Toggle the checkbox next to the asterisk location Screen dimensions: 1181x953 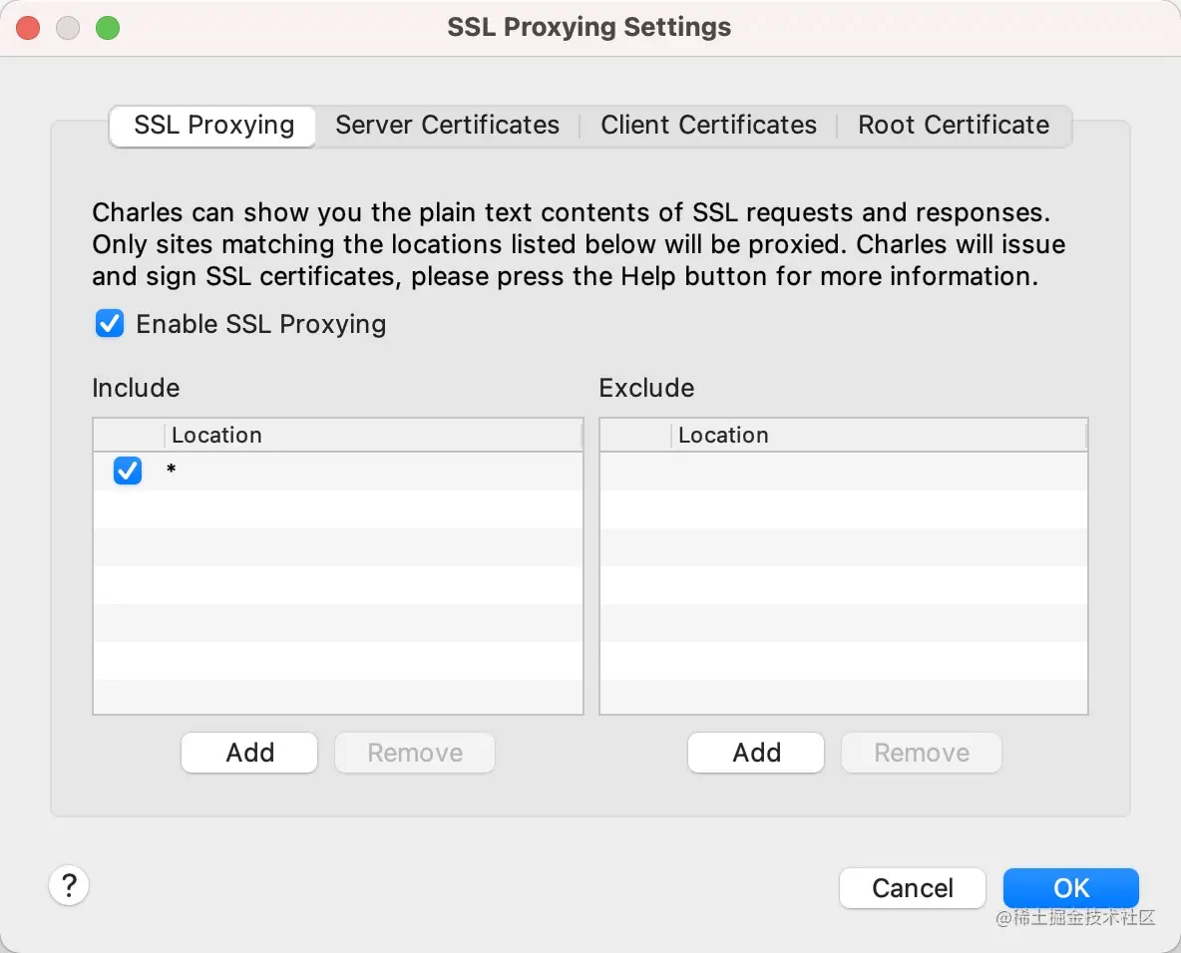[x=128, y=471]
